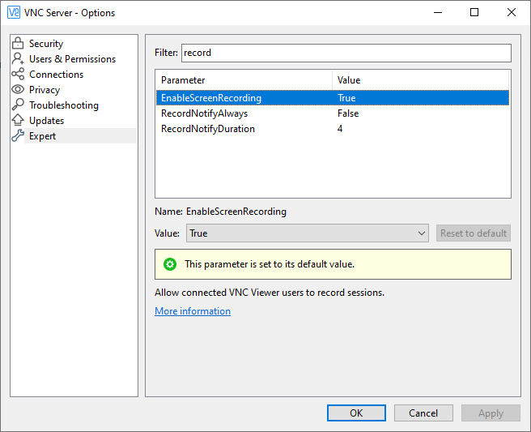This screenshot has width=531, height=432.
Task: Open the Privacy settings page
Action: [x=45, y=90]
